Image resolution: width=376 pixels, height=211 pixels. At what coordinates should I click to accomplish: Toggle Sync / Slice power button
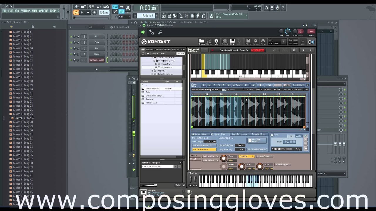coord(212,134)
